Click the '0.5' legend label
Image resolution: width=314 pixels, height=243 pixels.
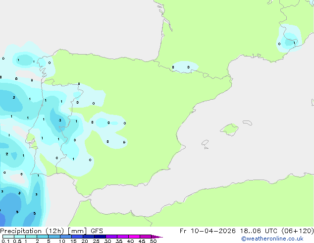17,241
